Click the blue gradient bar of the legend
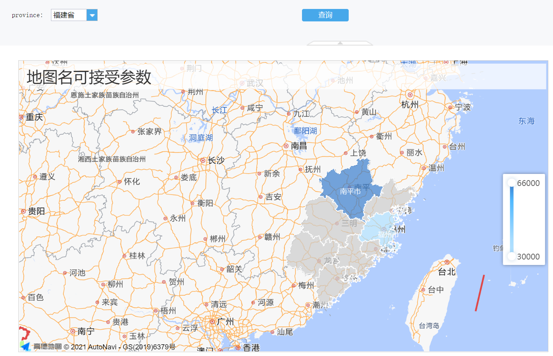The image size is (553, 356). [511, 220]
